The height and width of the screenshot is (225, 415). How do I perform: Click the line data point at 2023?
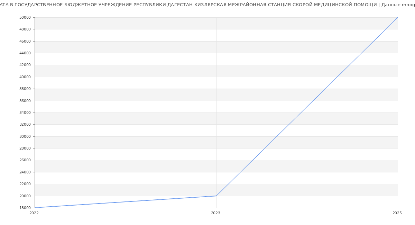click(216, 196)
